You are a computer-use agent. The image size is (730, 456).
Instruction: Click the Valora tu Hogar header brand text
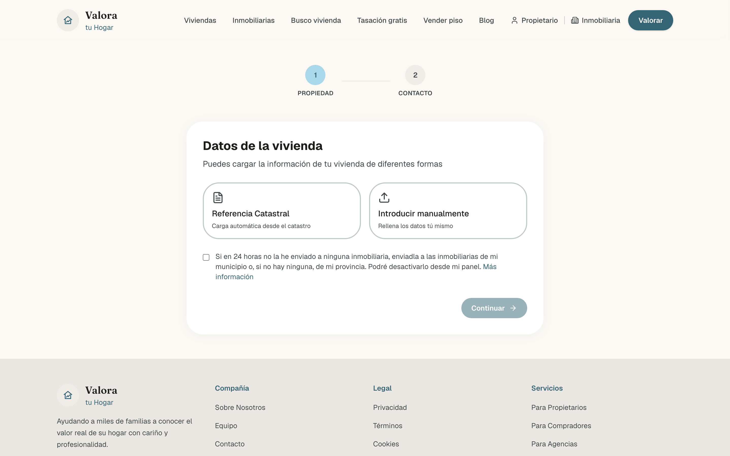coord(101,21)
